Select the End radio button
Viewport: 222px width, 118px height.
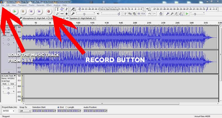[58, 107]
